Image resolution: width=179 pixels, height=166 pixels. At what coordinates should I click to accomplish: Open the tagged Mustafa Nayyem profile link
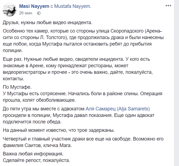(x=73, y=6)
